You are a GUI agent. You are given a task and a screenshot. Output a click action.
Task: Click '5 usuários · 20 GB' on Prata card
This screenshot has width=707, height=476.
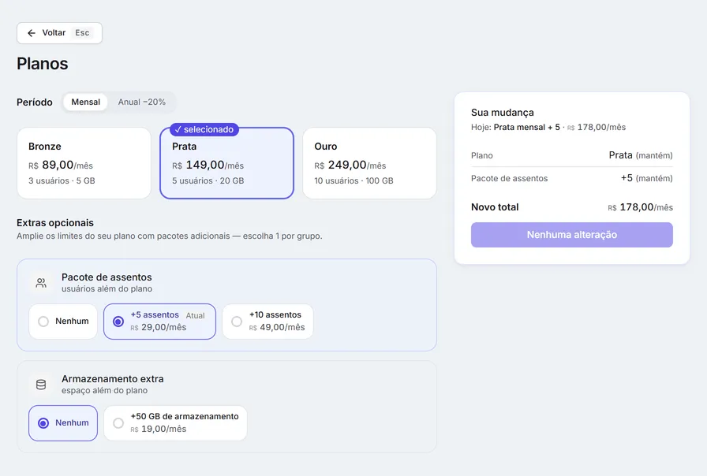[208, 181]
